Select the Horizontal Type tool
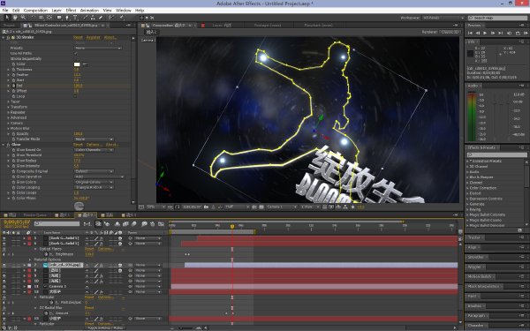530x331 pixels. [x=75, y=18]
